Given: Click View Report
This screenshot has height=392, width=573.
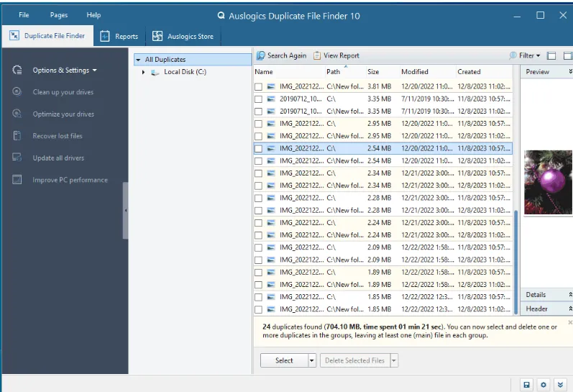Looking at the screenshot, I should point(336,55).
